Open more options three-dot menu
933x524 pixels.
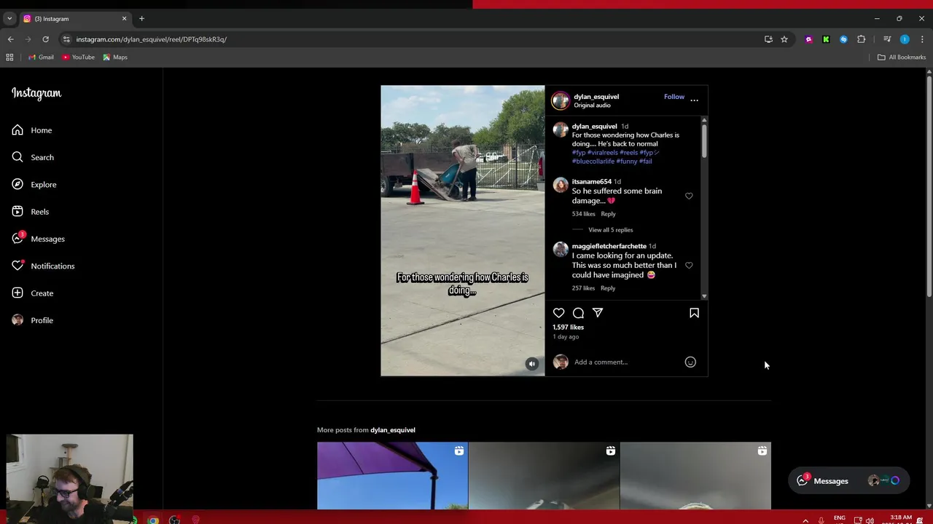pos(694,100)
